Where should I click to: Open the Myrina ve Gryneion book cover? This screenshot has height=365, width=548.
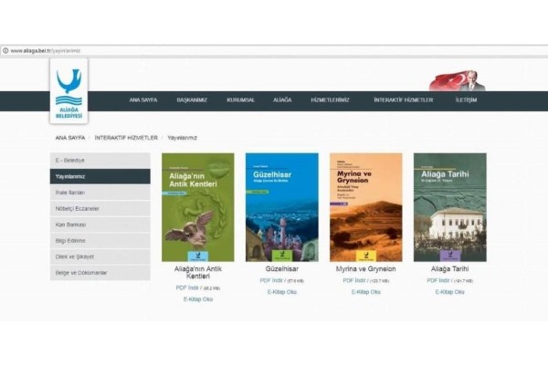point(365,207)
